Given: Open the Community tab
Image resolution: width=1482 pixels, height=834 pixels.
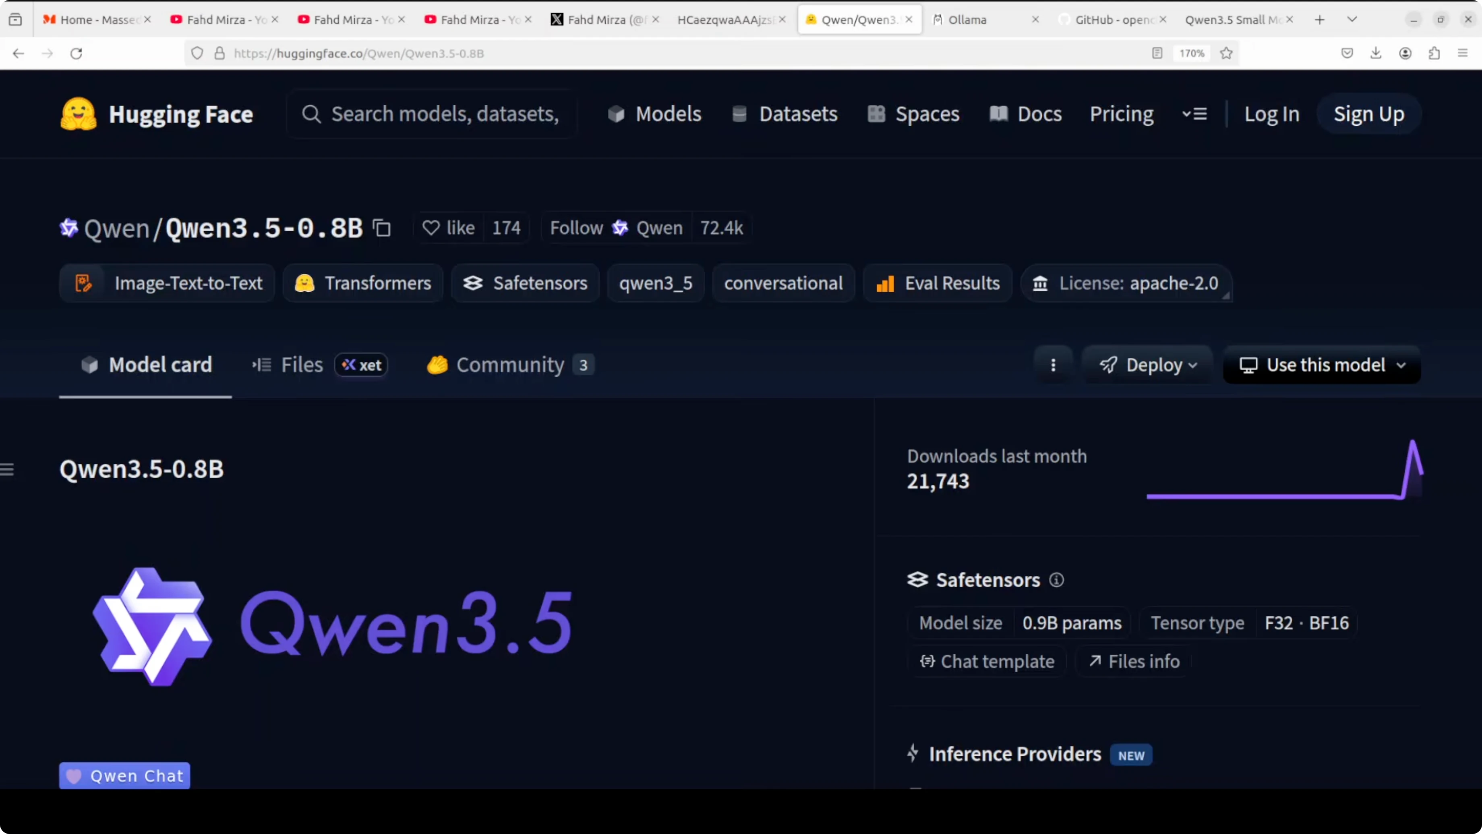Looking at the screenshot, I should point(510,364).
